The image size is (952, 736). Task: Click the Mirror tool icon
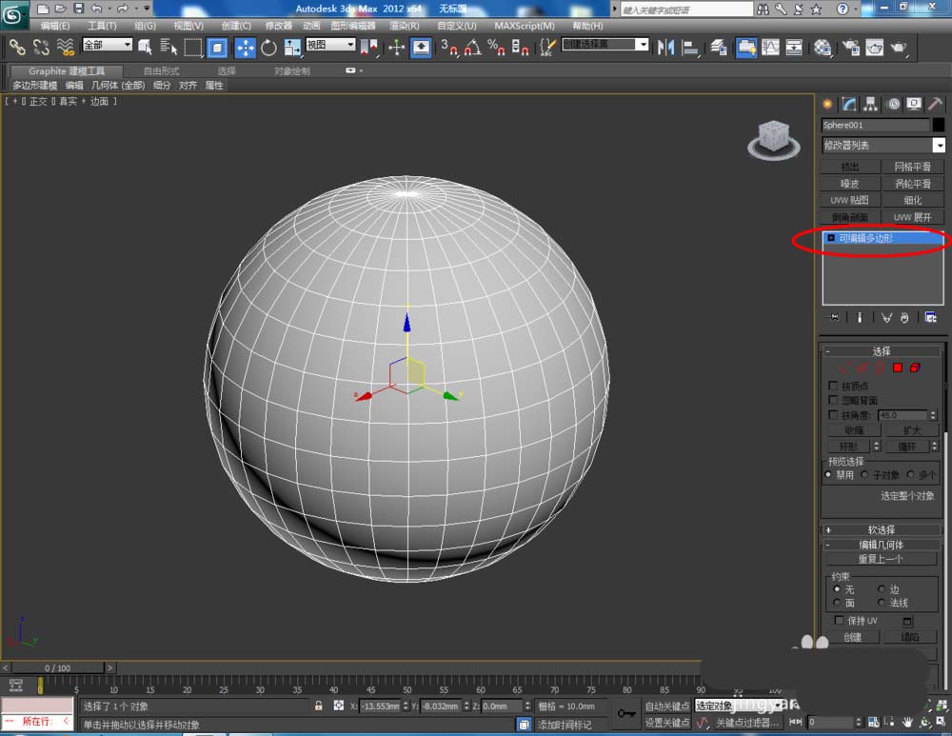click(665, 48)
